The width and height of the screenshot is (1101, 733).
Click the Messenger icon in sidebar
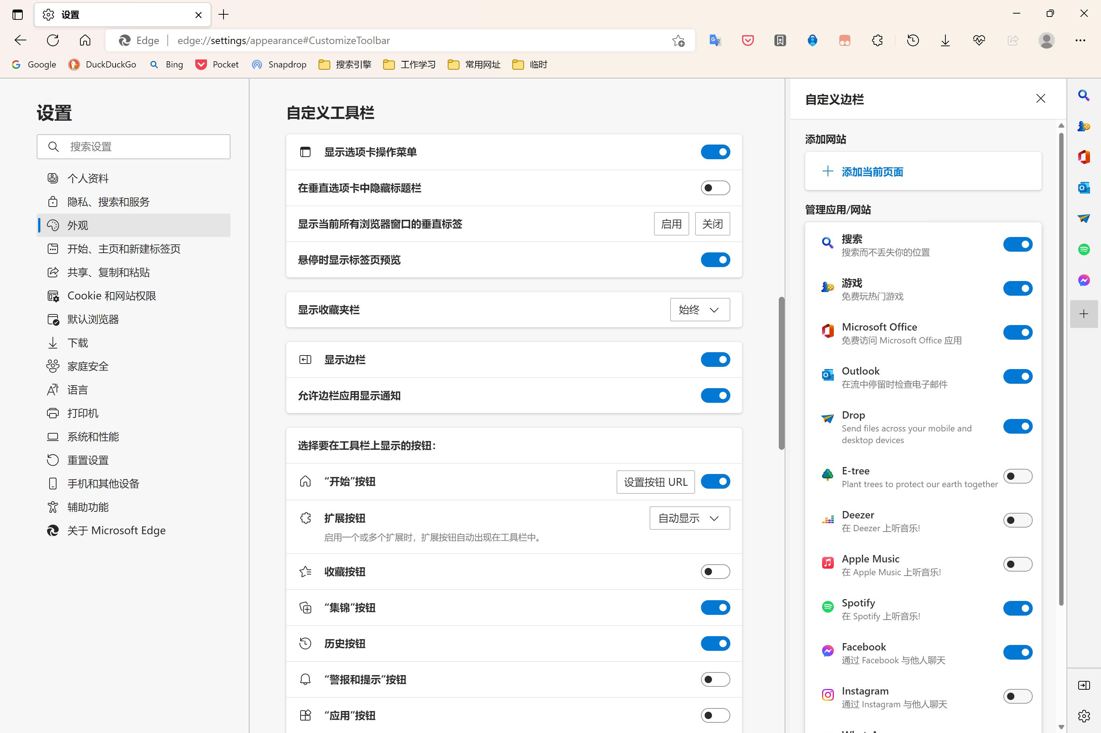point(1084,281)
